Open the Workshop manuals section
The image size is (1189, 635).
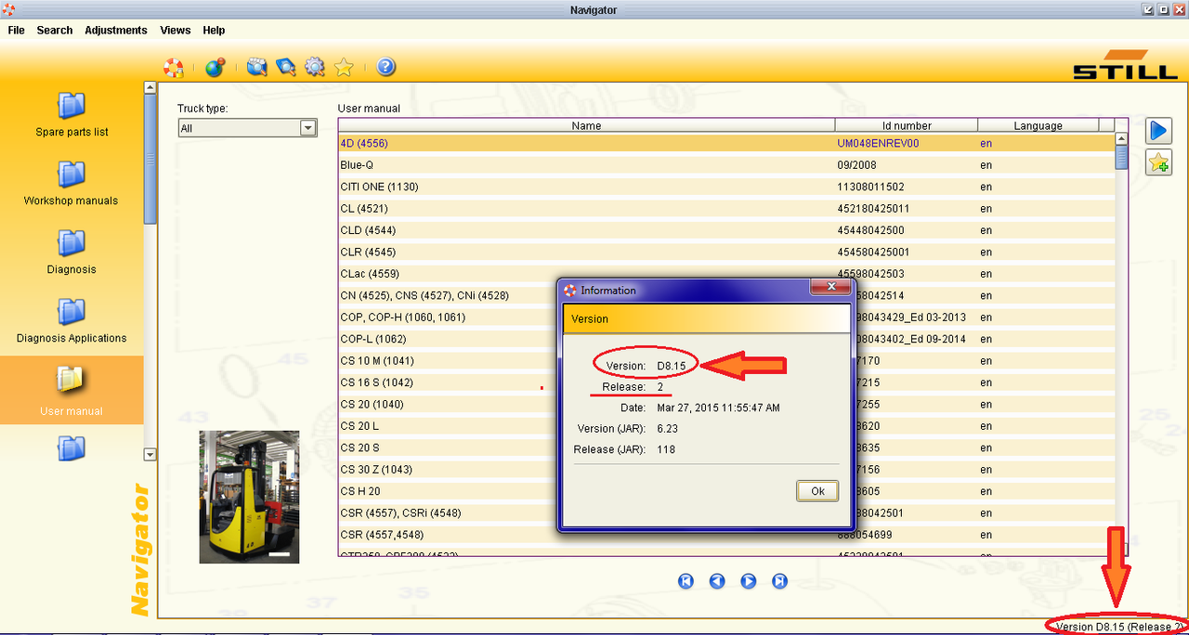pyautogui.click(x=72, y=184)
